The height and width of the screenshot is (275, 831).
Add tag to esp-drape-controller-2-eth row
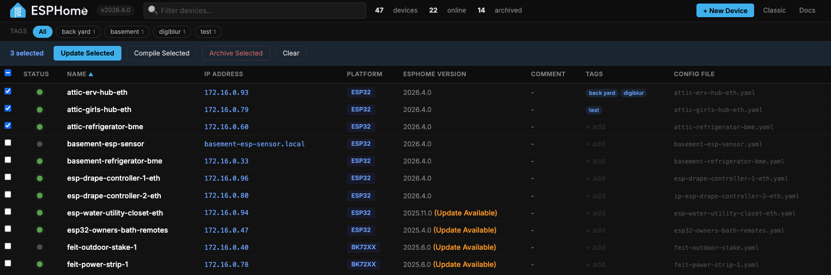click(596, 196)
